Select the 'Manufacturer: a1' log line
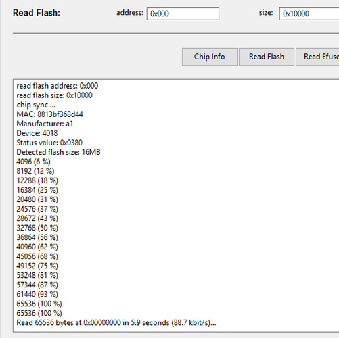This screenshot has width=339, height=338. point(45,124)
